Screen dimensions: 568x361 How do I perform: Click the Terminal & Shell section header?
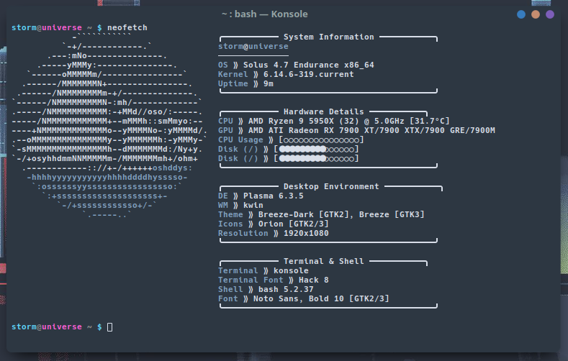click(328, 261)
